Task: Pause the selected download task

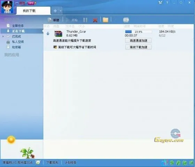Action: (85, 20)
